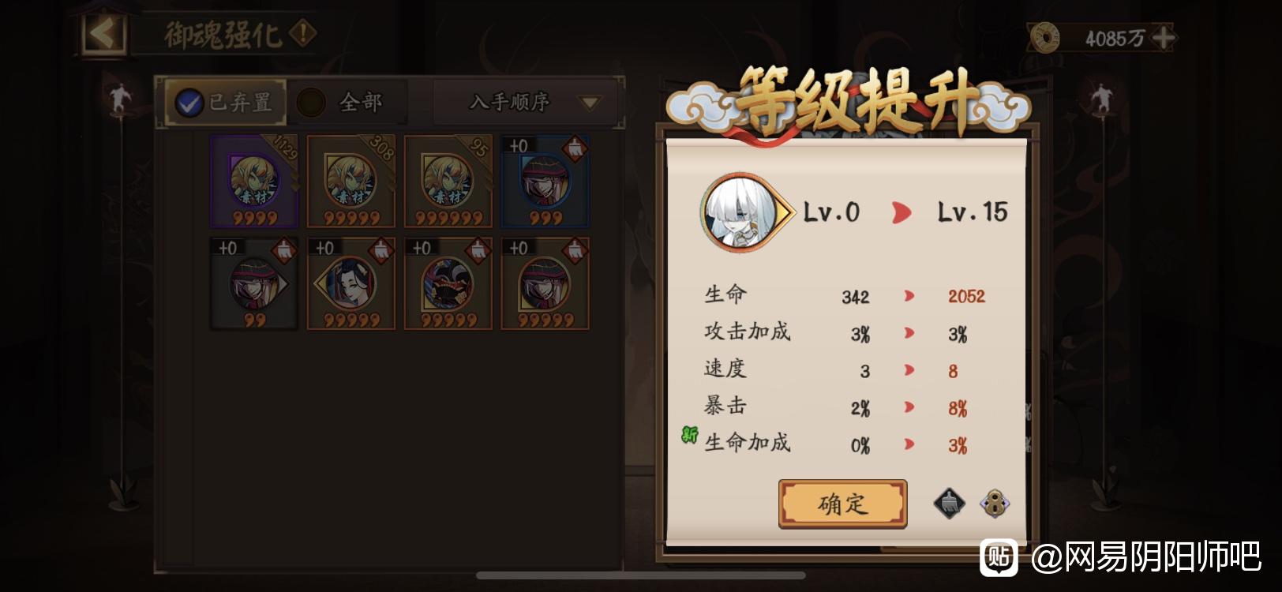
Task: Tap the lock icon beside 确定
Action: pos(995,503)
